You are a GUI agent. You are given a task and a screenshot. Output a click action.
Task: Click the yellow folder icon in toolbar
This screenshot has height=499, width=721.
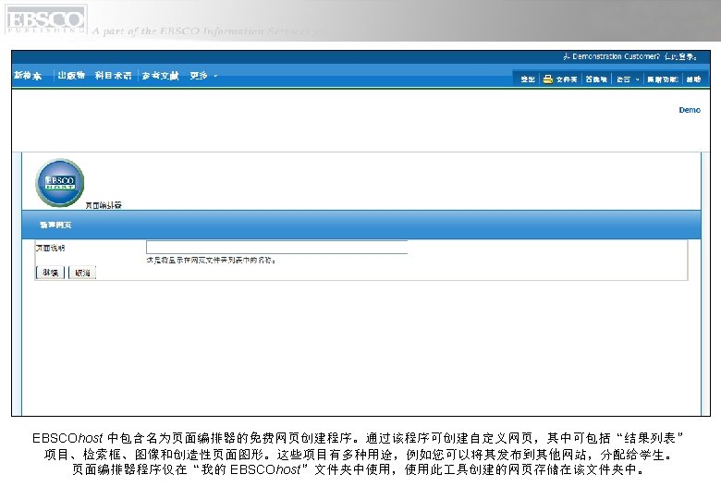[547, 79]
